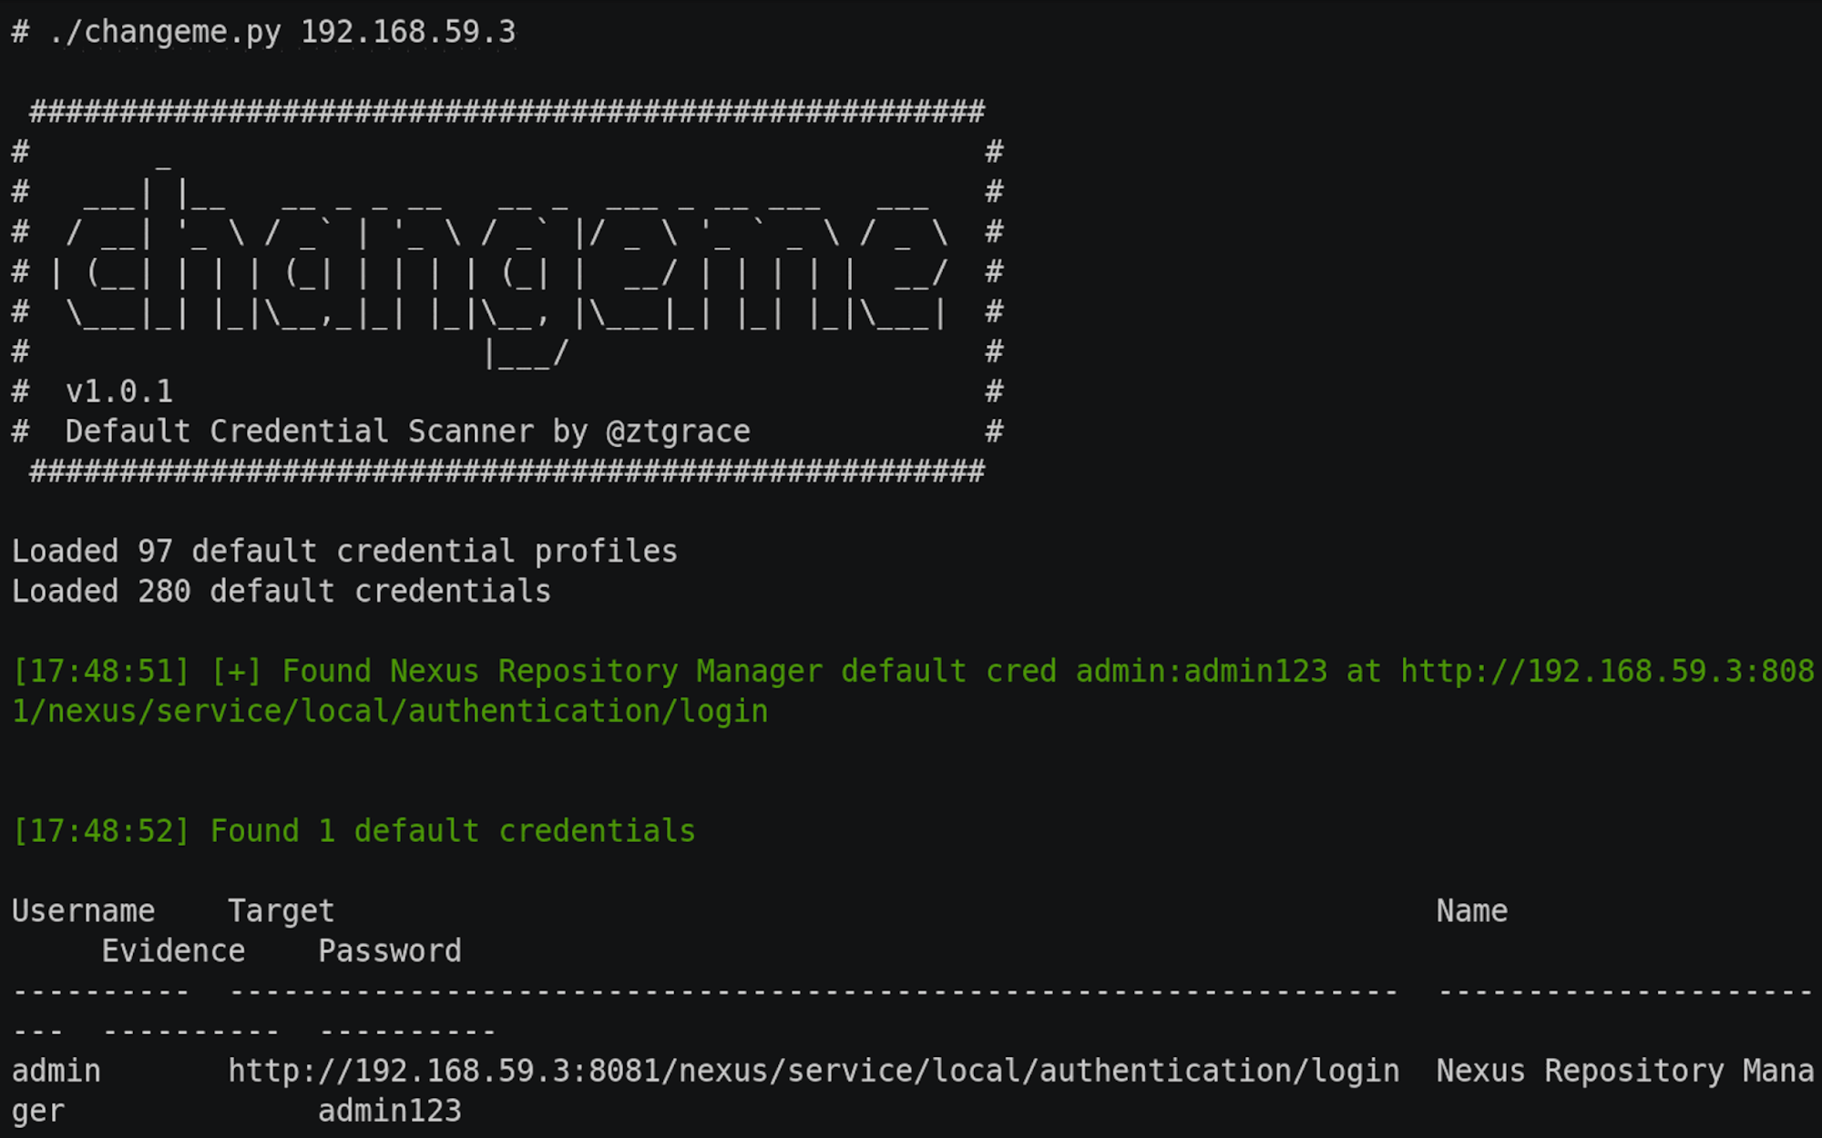
Task: Click the ./changeme.py command text
Action: [x=165, y=32]
